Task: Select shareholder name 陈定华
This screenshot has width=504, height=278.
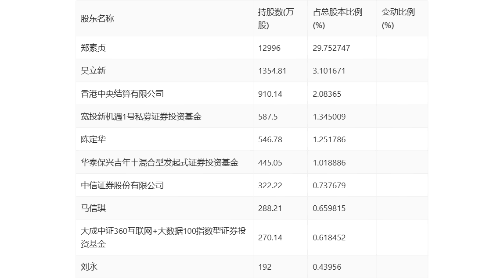Action: tap(93, 140)
